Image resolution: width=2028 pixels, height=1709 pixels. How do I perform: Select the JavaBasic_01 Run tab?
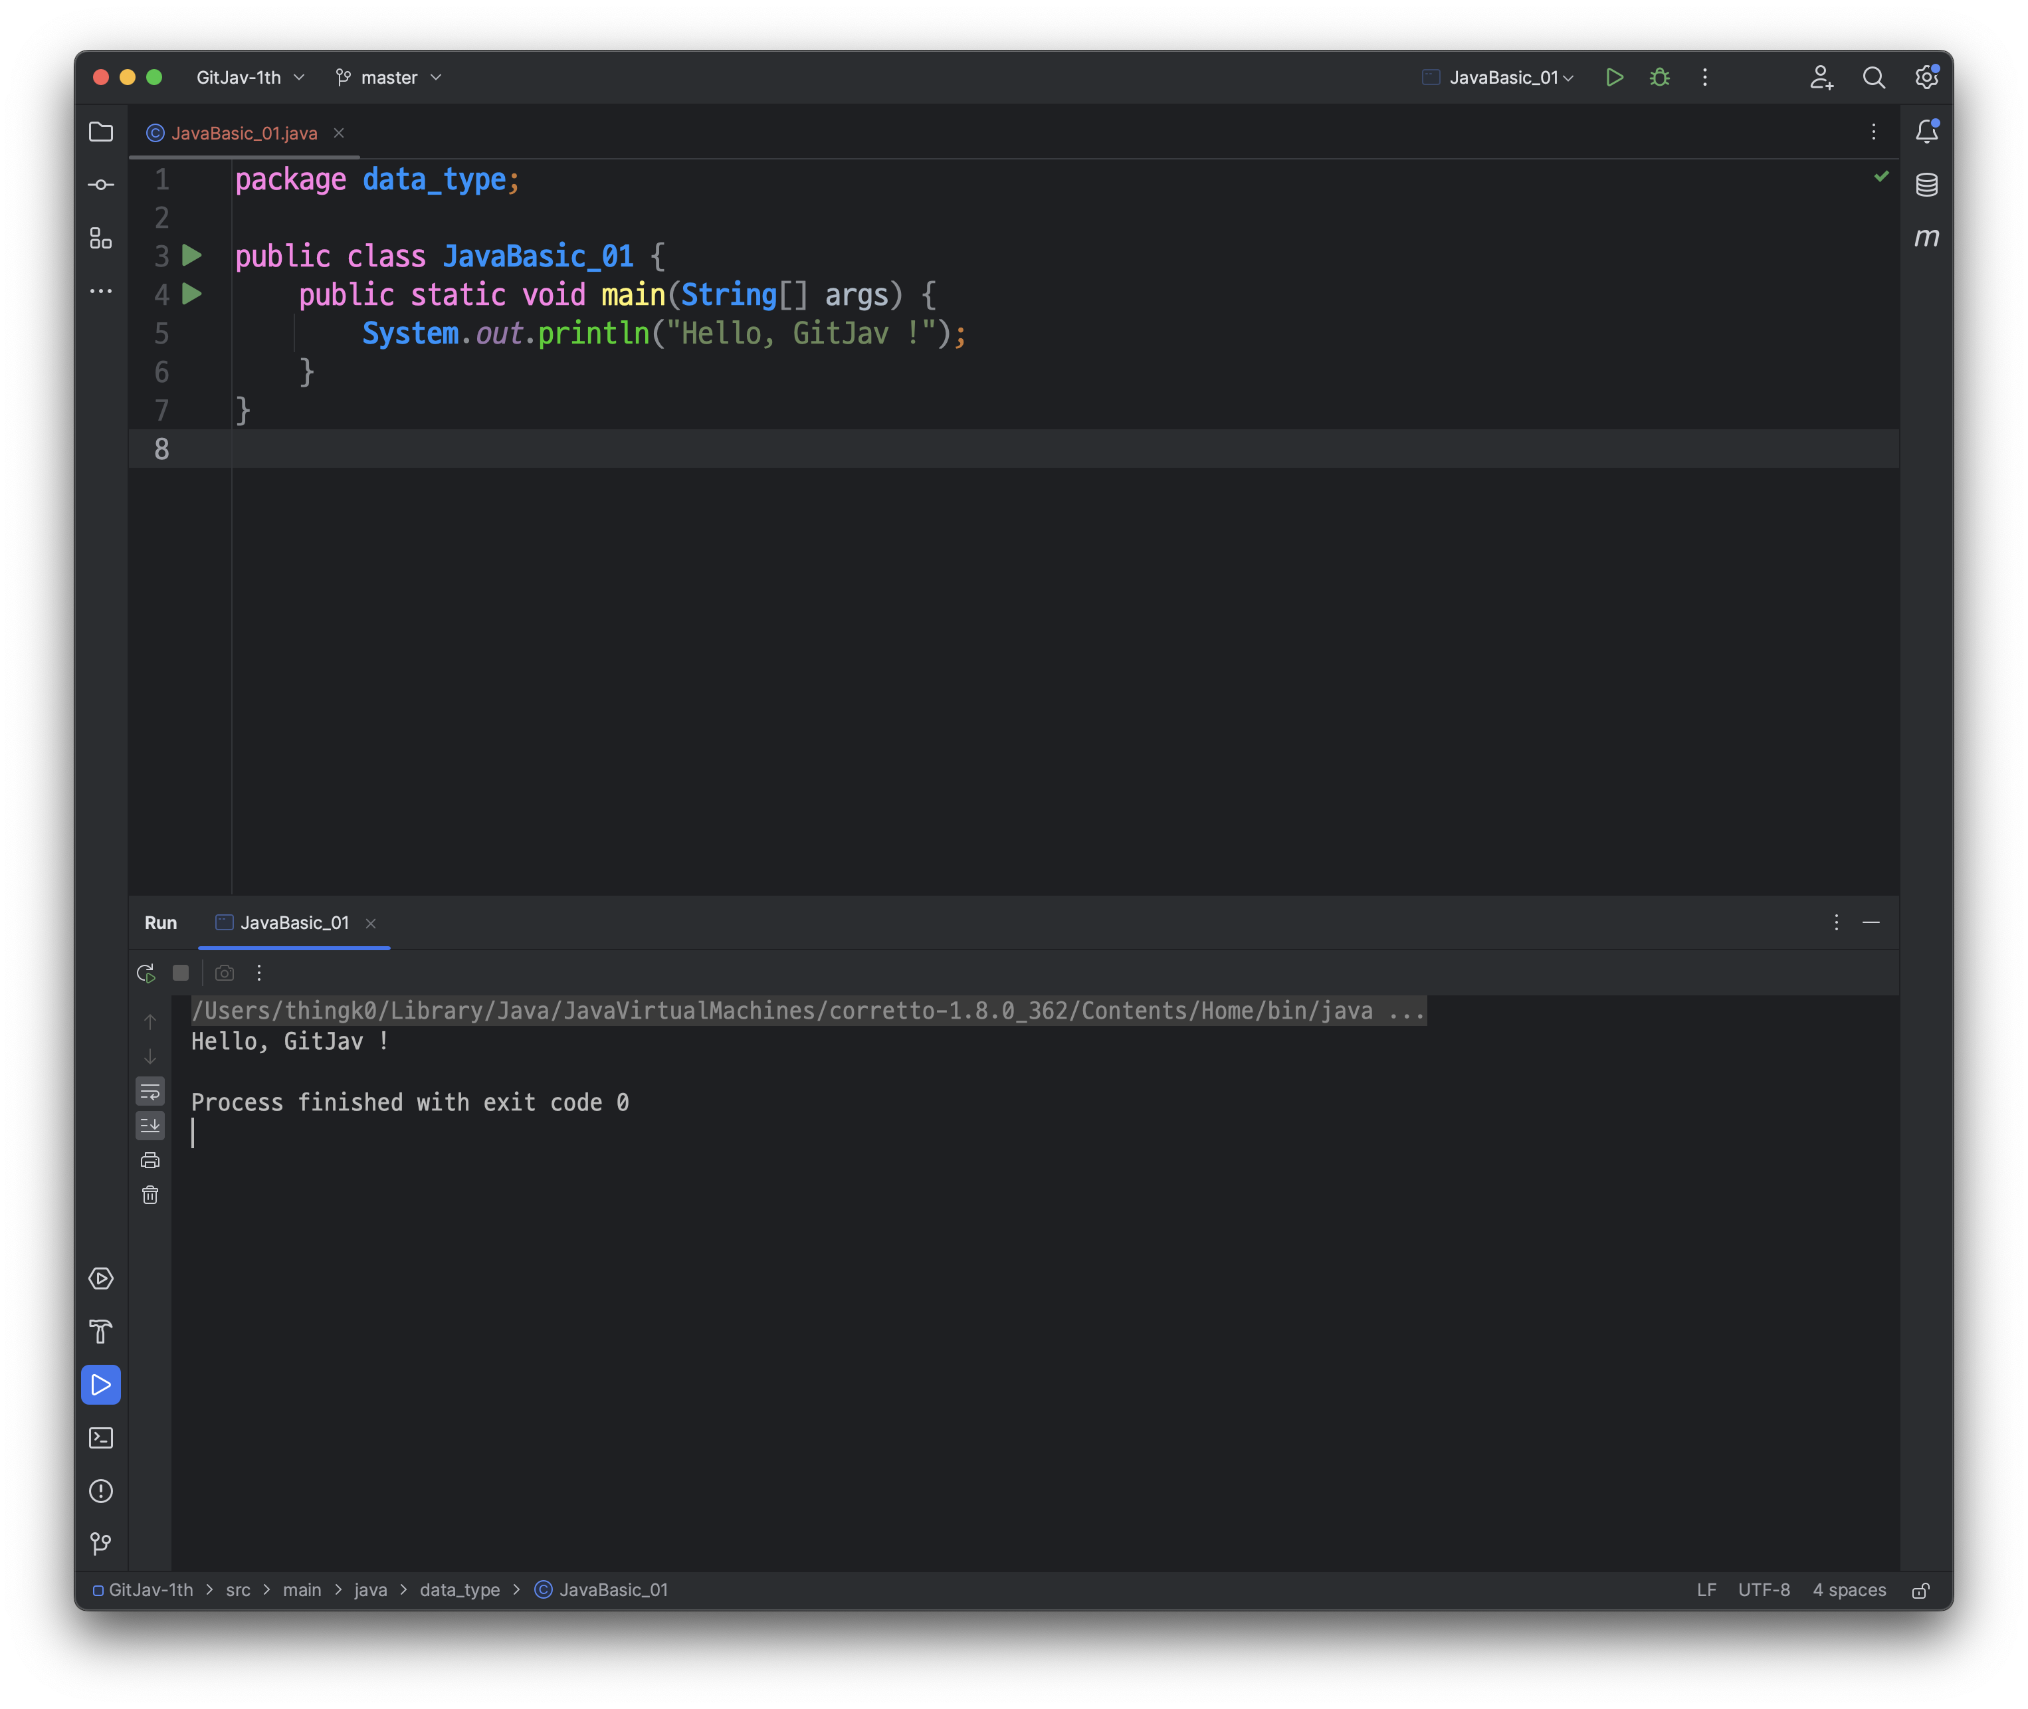point(294,924)
